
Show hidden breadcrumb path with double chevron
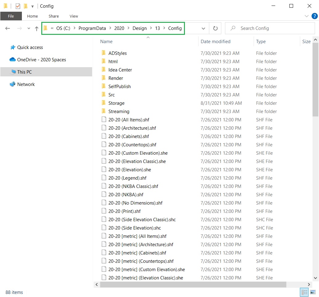coord(52,28)
